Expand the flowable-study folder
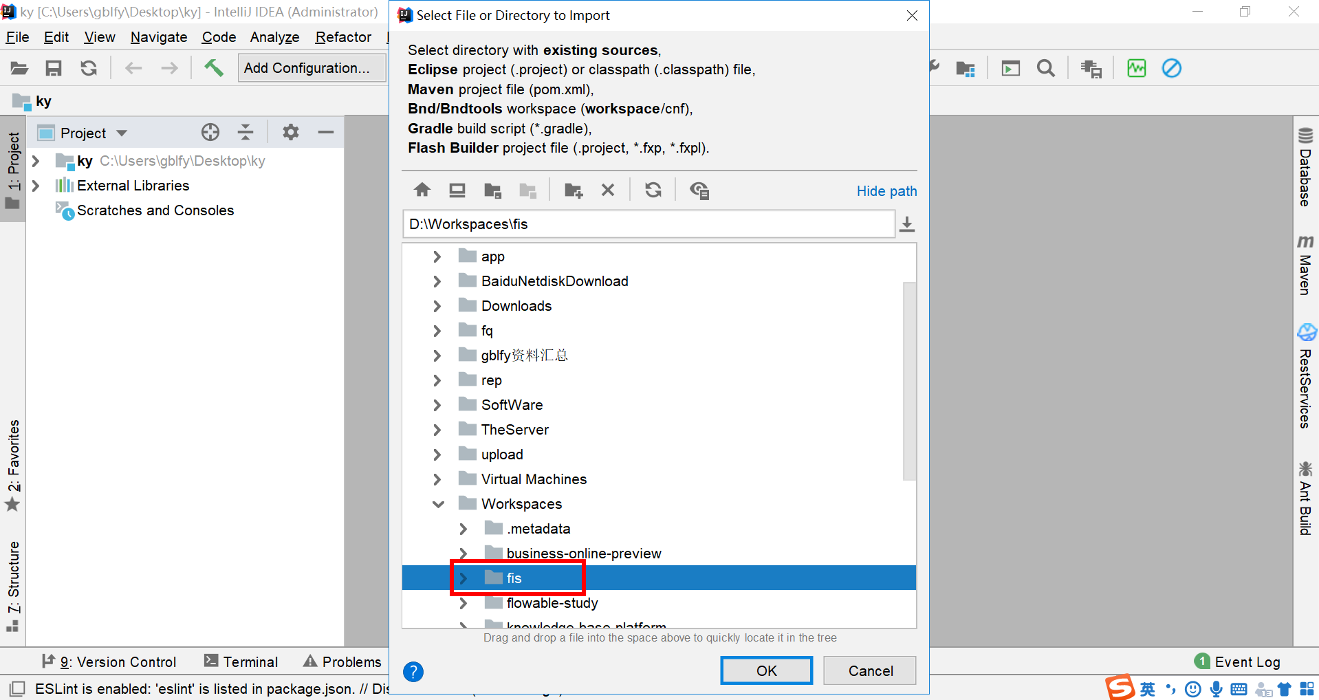The image size is (1319, 700). [x=464, y=603]
